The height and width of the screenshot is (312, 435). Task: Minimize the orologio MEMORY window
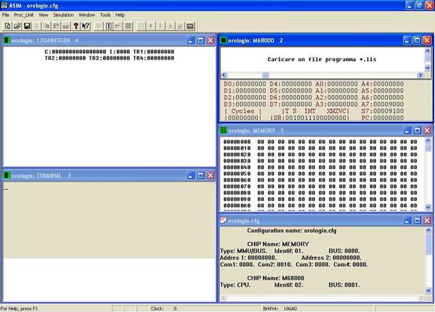[x=406, y=130]
